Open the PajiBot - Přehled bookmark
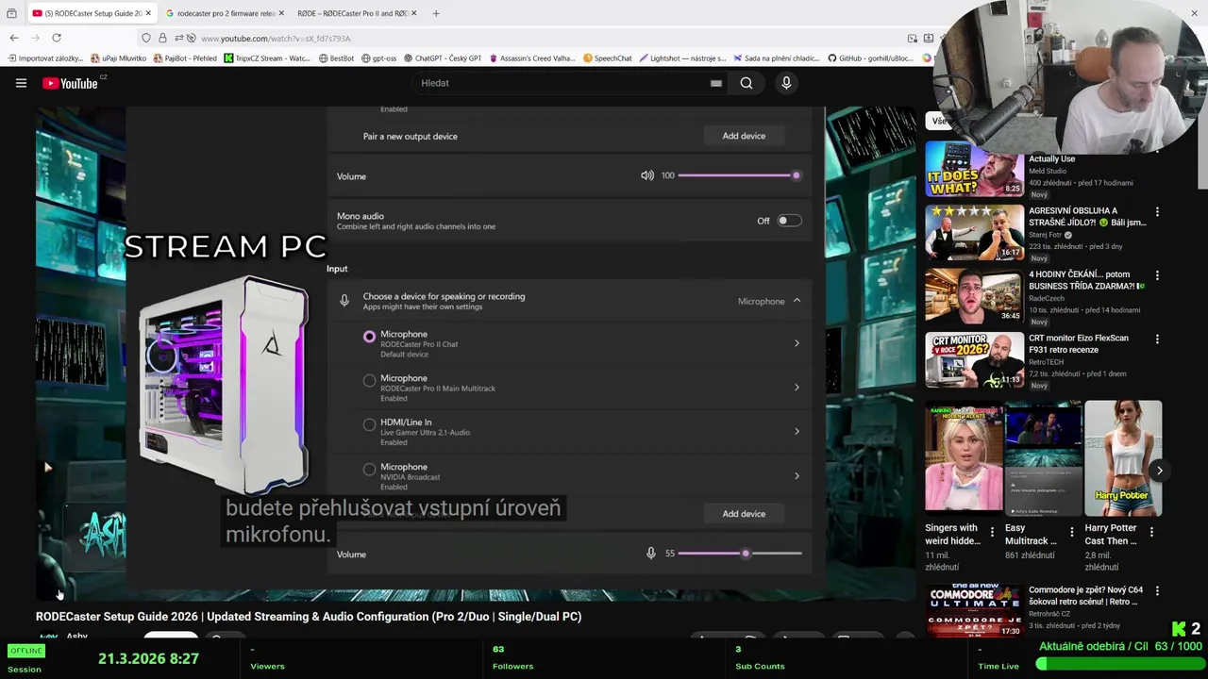 tap(184, 58)
